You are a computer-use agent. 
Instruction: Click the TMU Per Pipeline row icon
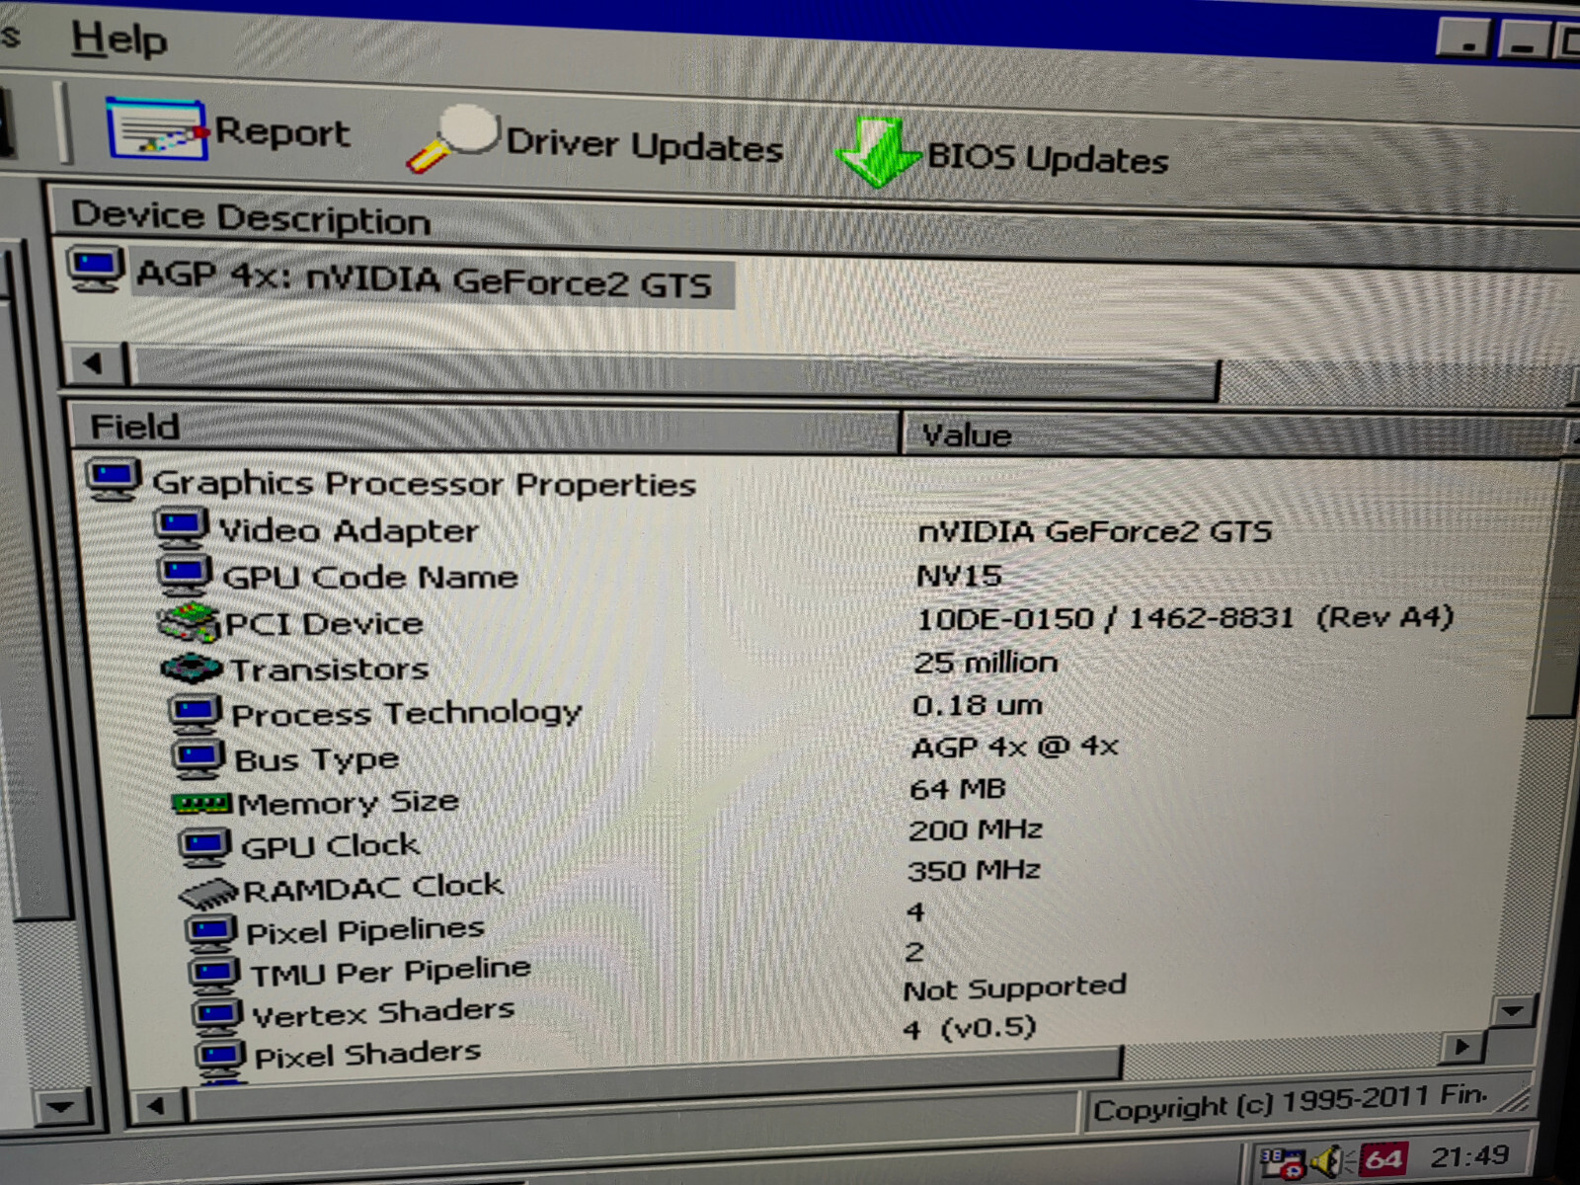point(214,974)
